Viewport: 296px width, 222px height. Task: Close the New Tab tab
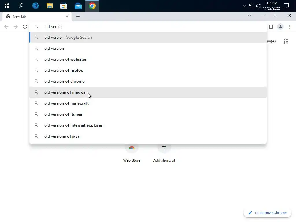tap(67, 16)
